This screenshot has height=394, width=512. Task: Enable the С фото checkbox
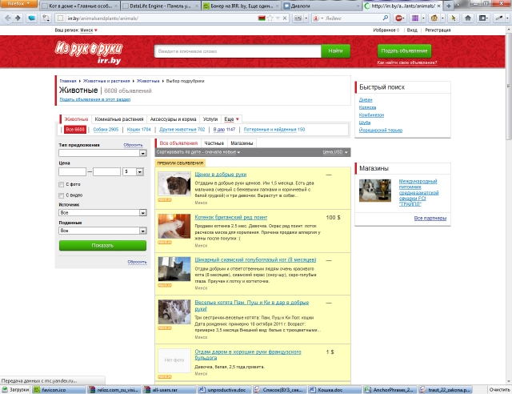(x=61, y=185)
